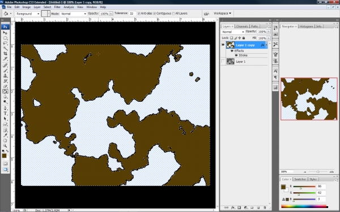Select the Slice tool
Screen dimensions: 340x212
click(x=5, y=59)
